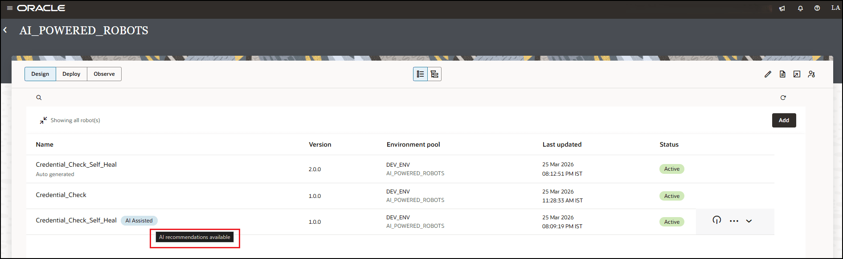843x259 pixels.
Task: Open the help question mark icon
Action: pos(817,8)
